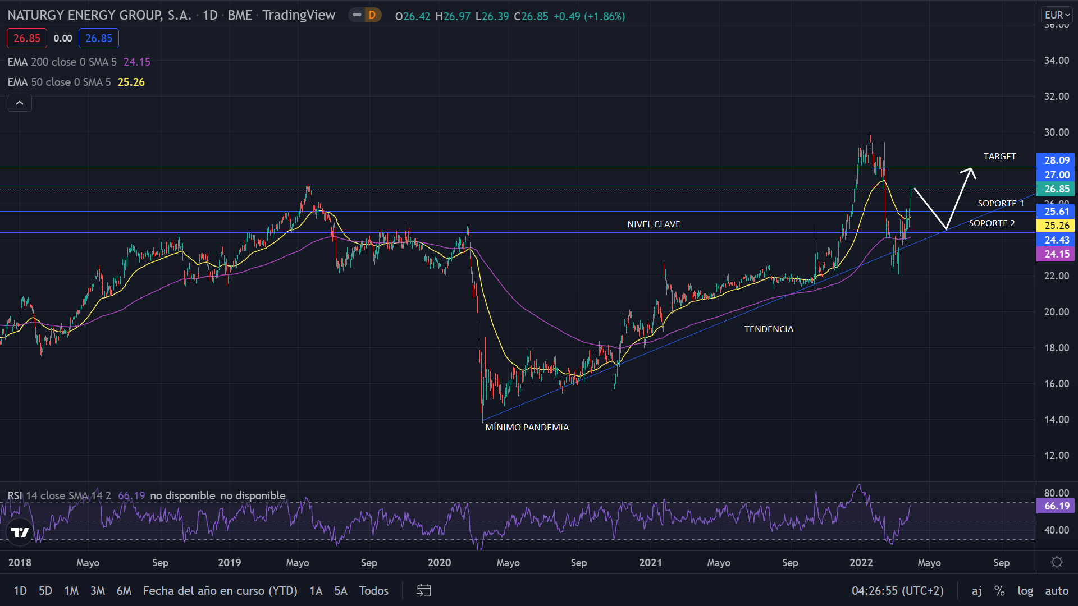This screenshot has width=1078, height=606.
Task: Open the timezone menu UTC+2
Action: pos(897,590)
